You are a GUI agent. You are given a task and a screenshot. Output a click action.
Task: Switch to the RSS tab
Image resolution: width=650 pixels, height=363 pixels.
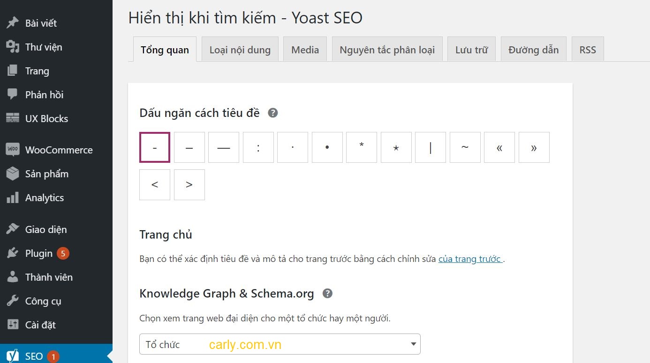click(x=588, y=49)
